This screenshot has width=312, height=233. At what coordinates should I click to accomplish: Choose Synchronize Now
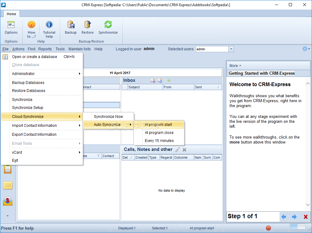[x=108, y=117]
